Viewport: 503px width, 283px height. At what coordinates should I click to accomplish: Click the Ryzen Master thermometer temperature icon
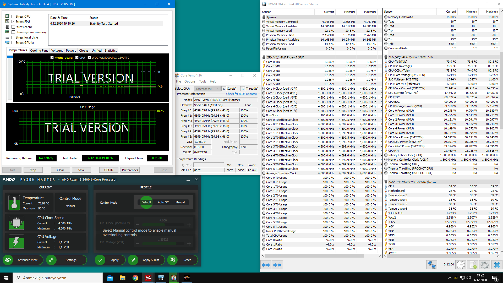[x=14, y=203]
